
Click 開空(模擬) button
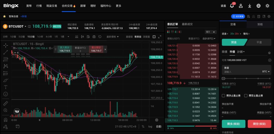(260, 124)
